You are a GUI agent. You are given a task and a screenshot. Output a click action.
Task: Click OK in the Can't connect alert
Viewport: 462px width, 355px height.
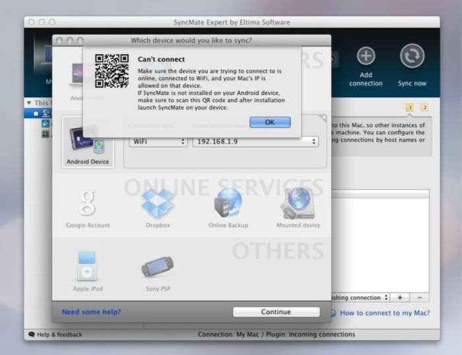[x=270, y=122]
